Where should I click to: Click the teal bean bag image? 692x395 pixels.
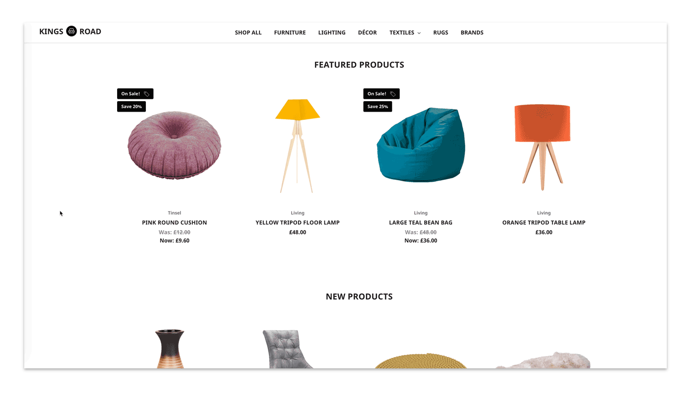pyautogui.click(x=421, y=145)
